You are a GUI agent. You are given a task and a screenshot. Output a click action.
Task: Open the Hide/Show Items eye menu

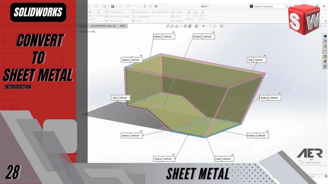[x=203, y=26]
